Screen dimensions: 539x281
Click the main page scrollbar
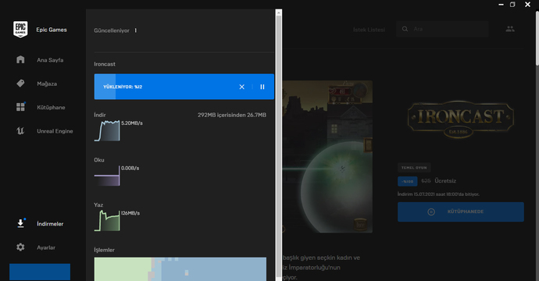537,37
